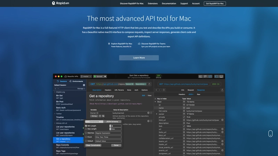278x156 pixels.
Task: Toggle the Min Length checkbox
Action: coord(86,126)
